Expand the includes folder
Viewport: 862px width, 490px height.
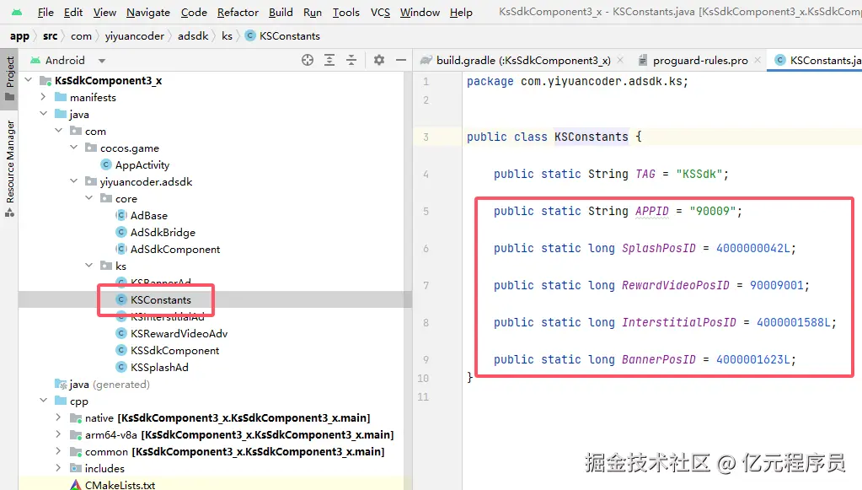click(59, 469)
